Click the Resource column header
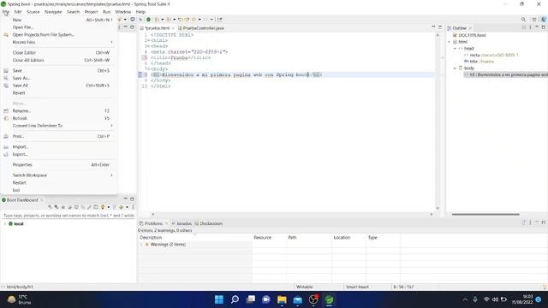548x308 pixels. pos(269,238)
